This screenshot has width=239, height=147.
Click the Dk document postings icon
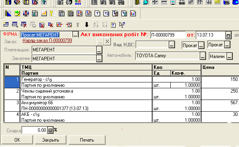[x=42, y=24]
